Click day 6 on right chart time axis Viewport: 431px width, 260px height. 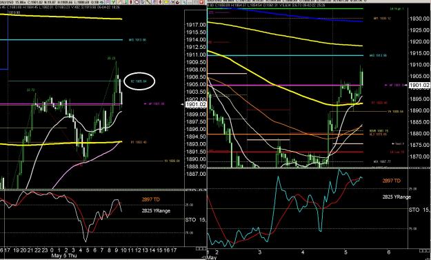388,252
